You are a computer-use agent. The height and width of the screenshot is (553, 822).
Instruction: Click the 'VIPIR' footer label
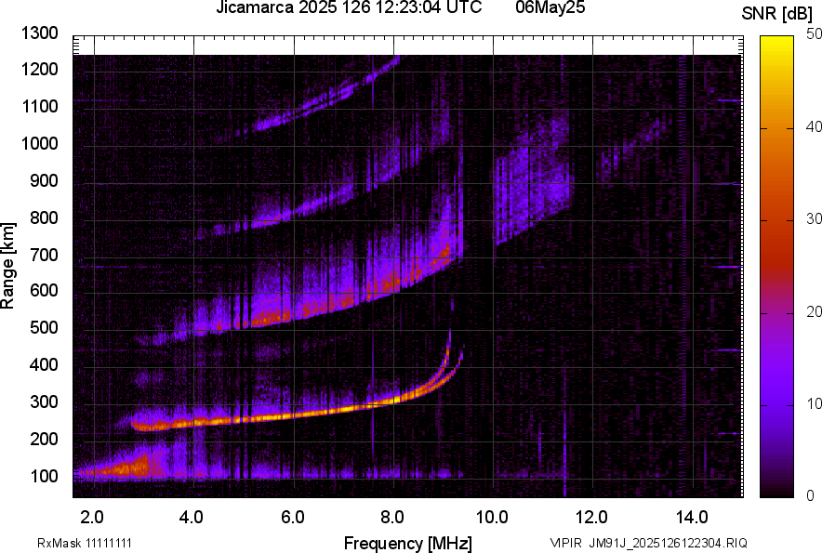(x=566, y=543)
